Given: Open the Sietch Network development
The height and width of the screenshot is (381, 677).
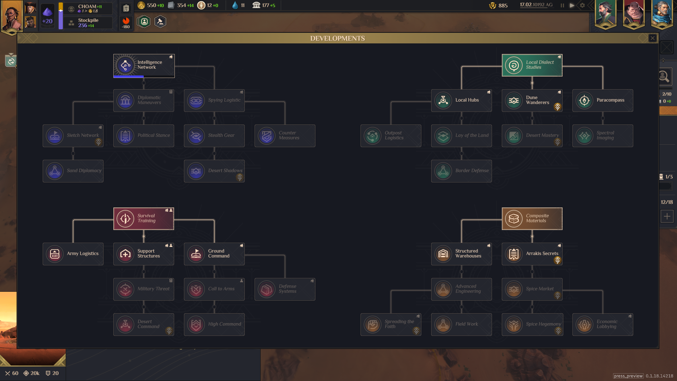Looking at the screenshot, I should point(73,136).
